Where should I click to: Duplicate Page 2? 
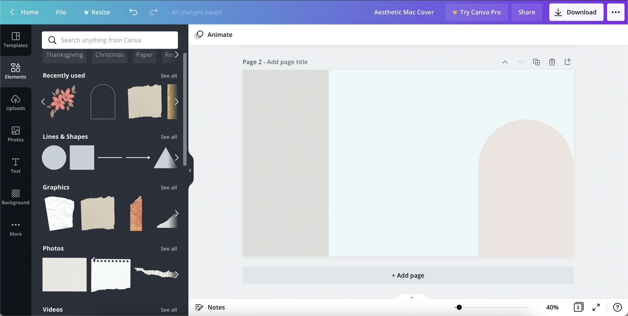[536, 62]
